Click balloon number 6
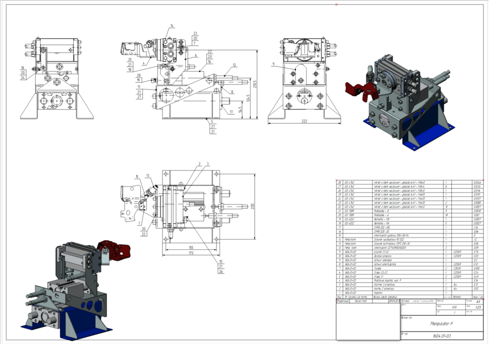Screen dimensions: 489x344 coord(196,56)
